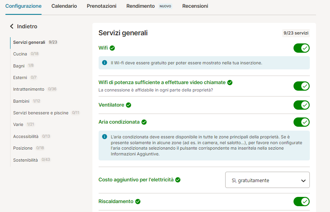Click the info icon in the Wi-fi notice

pos(104,63)
